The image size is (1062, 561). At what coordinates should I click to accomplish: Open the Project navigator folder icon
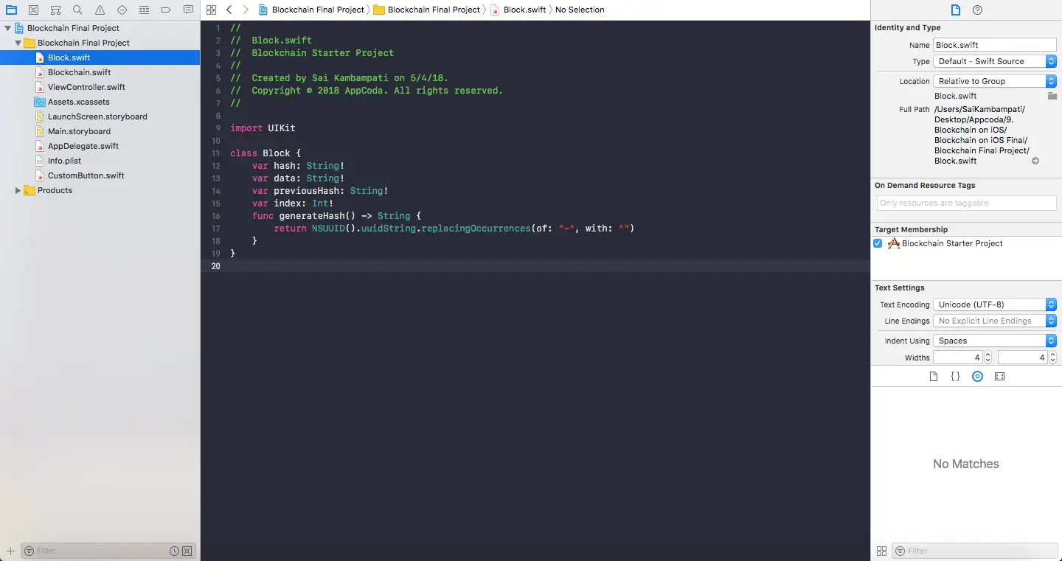pyautogui.click(x=11, y=10)
